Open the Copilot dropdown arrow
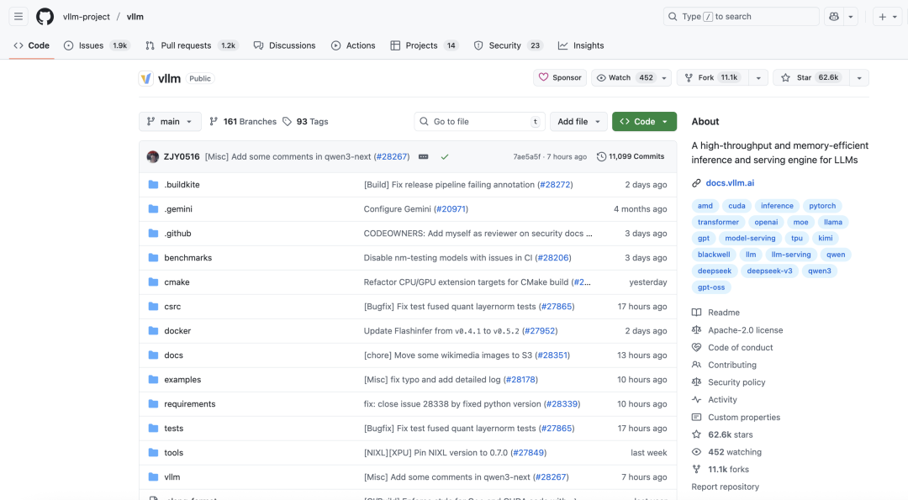Viewport: 908px width, 500px height. coord(851,17)
